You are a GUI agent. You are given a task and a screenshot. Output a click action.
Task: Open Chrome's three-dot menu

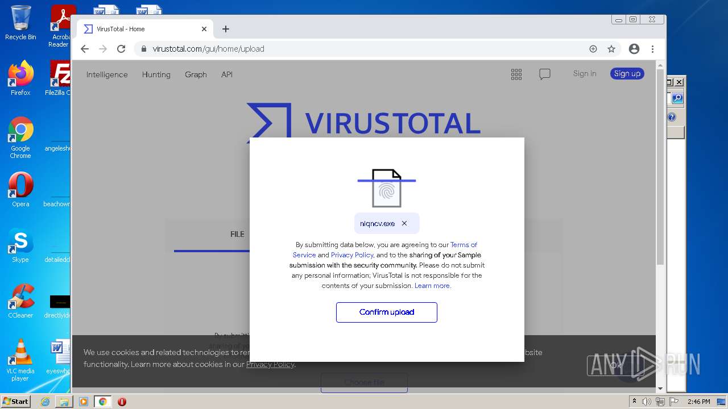point(652,49)
